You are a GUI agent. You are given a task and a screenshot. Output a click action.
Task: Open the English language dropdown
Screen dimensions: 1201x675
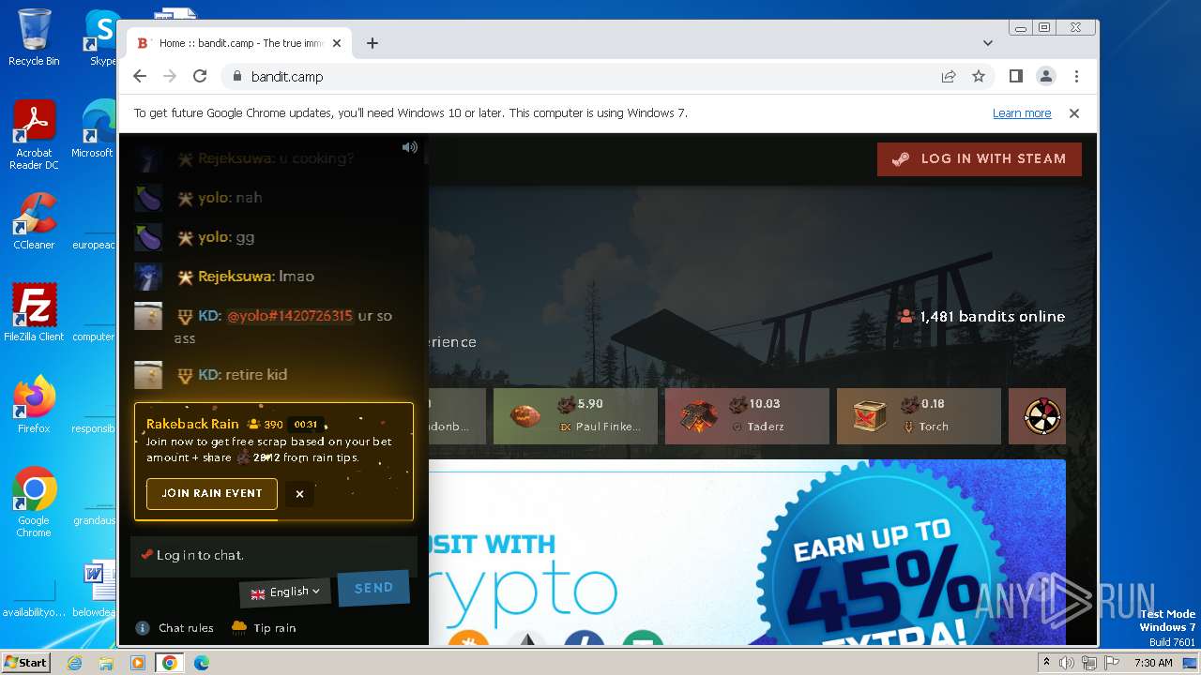(285, 592)
